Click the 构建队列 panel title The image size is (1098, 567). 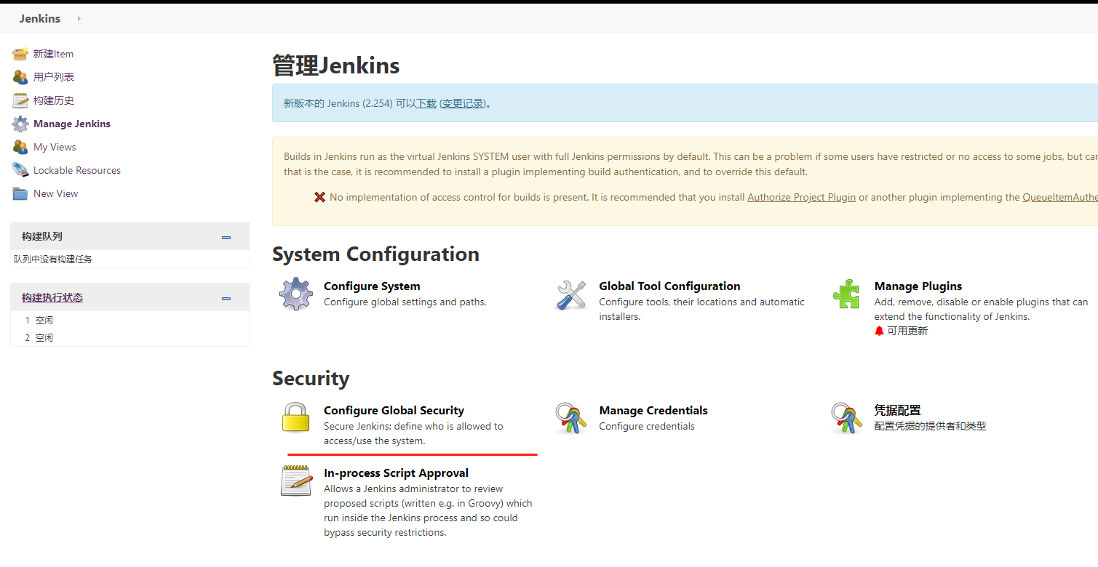tap(42, 236)
